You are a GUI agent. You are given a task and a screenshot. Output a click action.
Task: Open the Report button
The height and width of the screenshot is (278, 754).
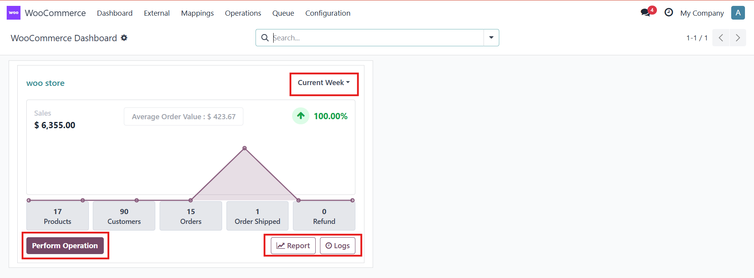coord(293,245)
